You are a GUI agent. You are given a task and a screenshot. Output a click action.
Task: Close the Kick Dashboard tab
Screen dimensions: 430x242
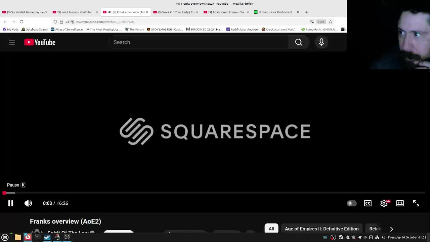pyautogui.click(x=298, y=12)
